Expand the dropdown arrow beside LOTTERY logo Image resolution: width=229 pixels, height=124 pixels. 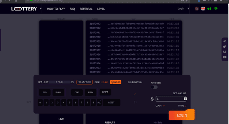(41, 9)
